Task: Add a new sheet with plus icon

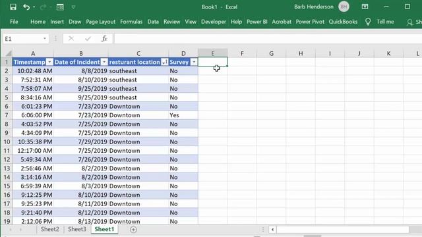Action: pyautogui.click(x=133, y=230)
